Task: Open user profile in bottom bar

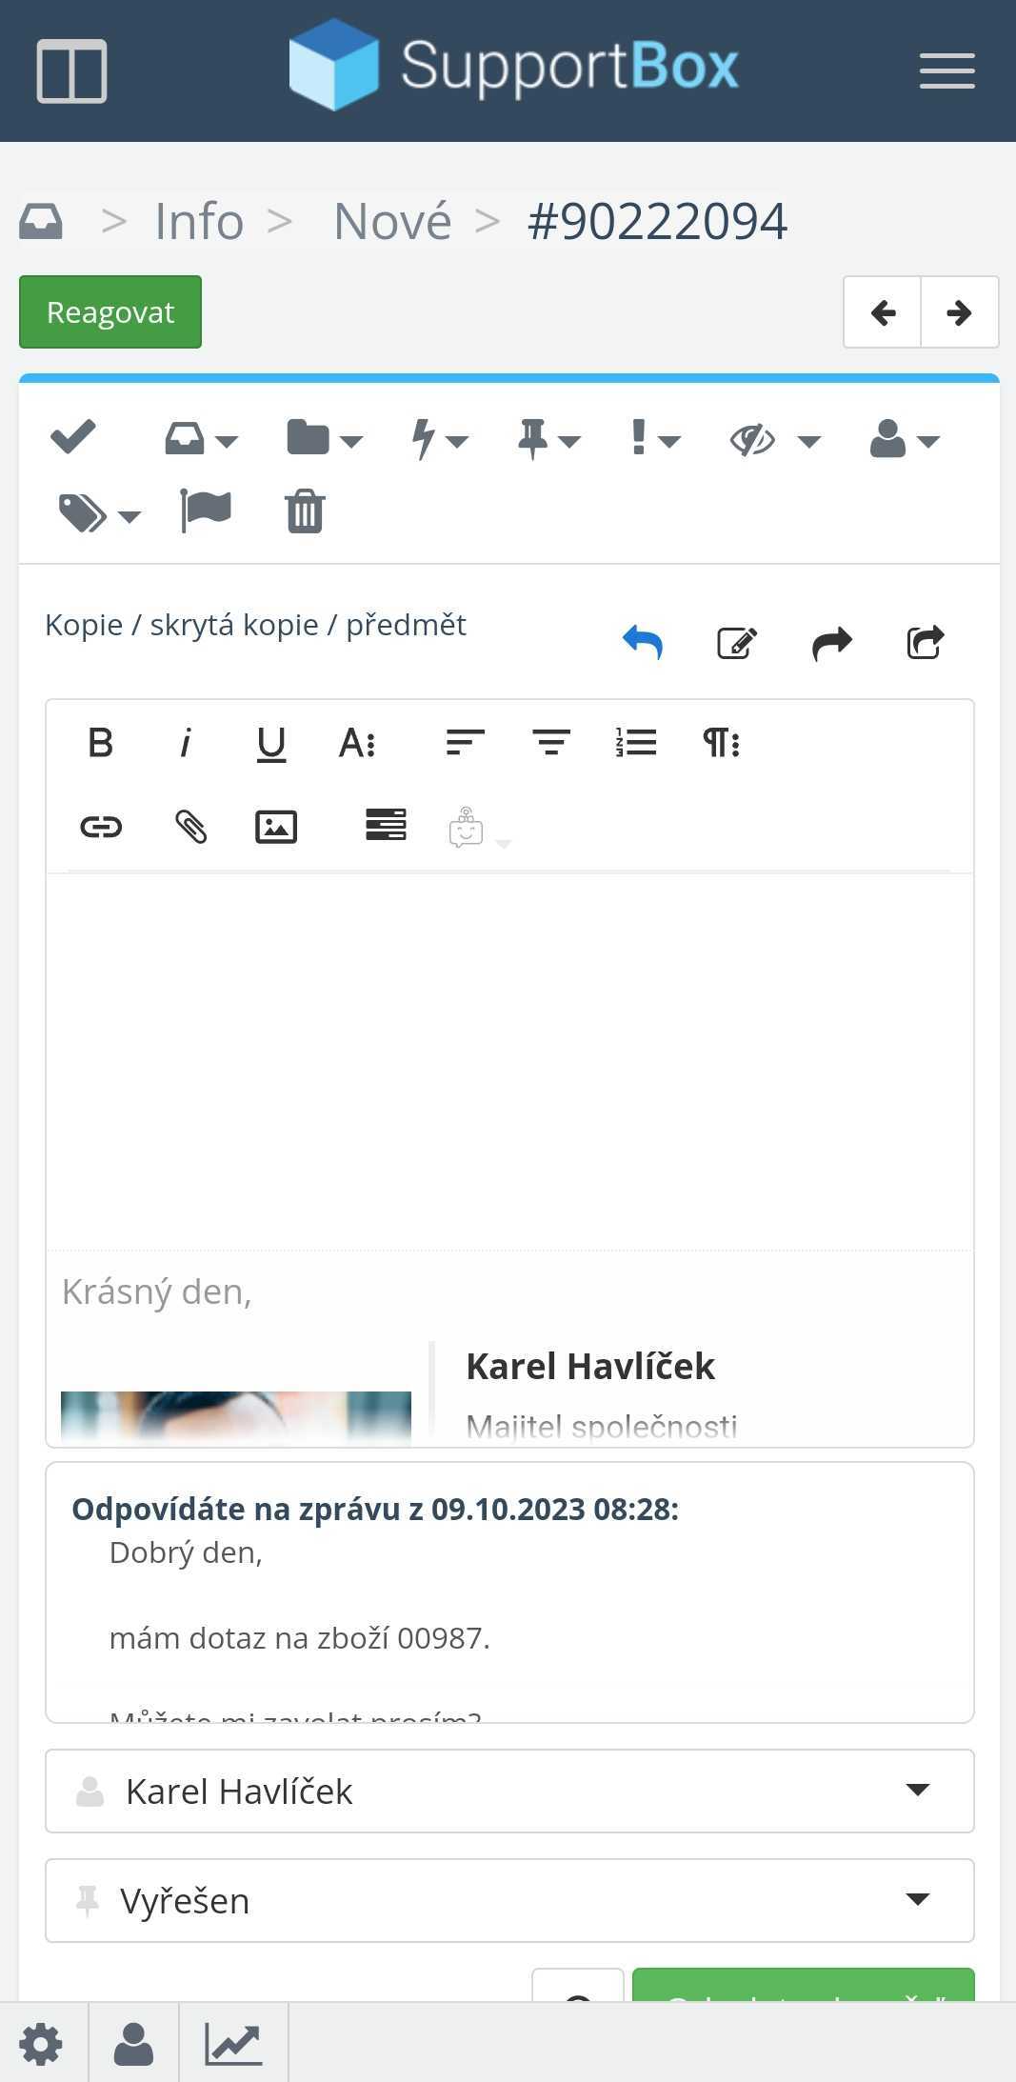Action: pyautogui.click(x=133, y=2044)
